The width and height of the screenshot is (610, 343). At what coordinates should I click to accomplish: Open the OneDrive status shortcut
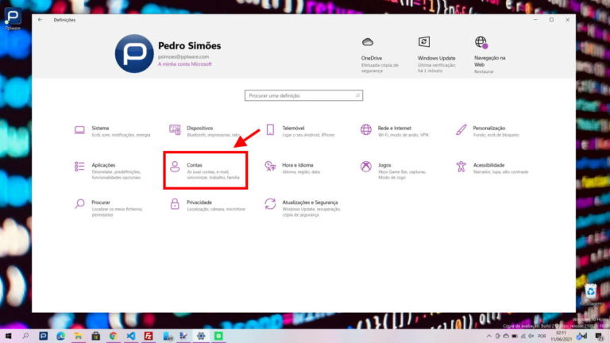click(x=371, y=52)
